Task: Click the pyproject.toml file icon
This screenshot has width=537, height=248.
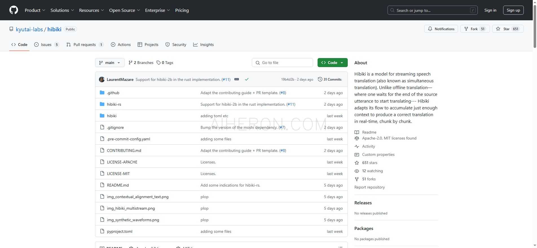Action: [x=102, y=231]
